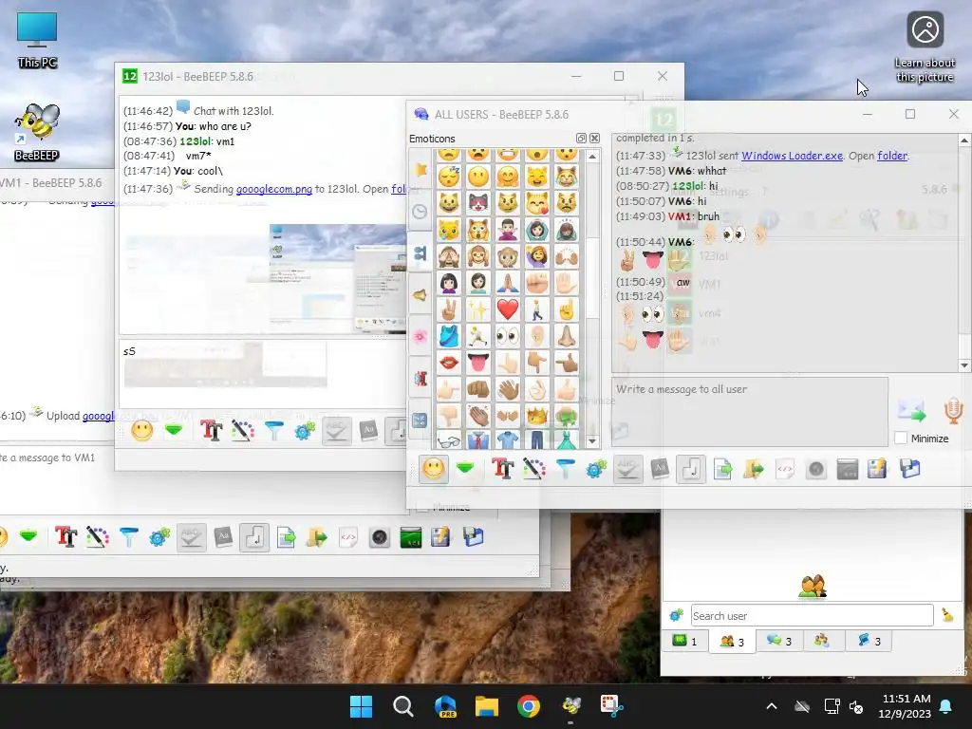The image size is (972, 729).
Task: Click notes-with-lightning icon in ALL USERS toolbar
Action: tap(877, 469)
